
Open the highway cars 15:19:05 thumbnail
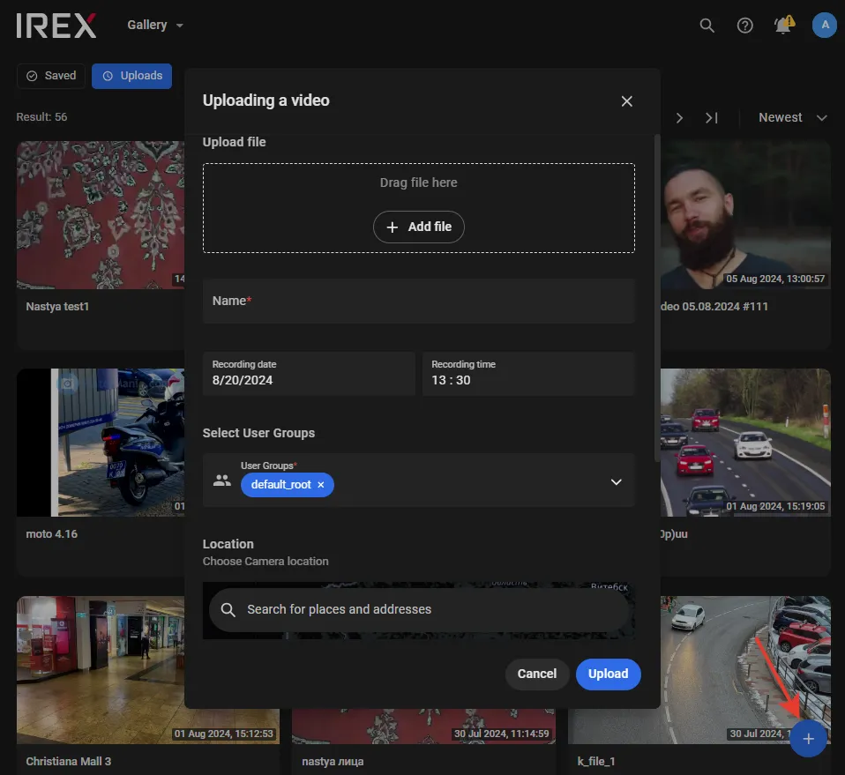click(745, 443)
